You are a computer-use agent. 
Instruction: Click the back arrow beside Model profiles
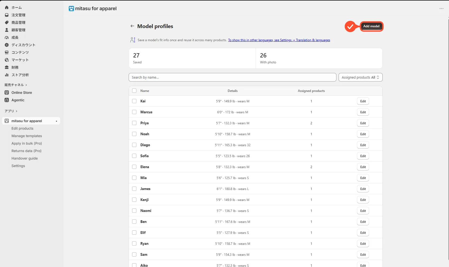132,26
